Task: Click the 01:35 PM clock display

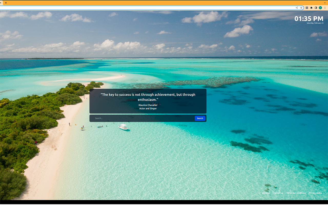Action: 309,18
